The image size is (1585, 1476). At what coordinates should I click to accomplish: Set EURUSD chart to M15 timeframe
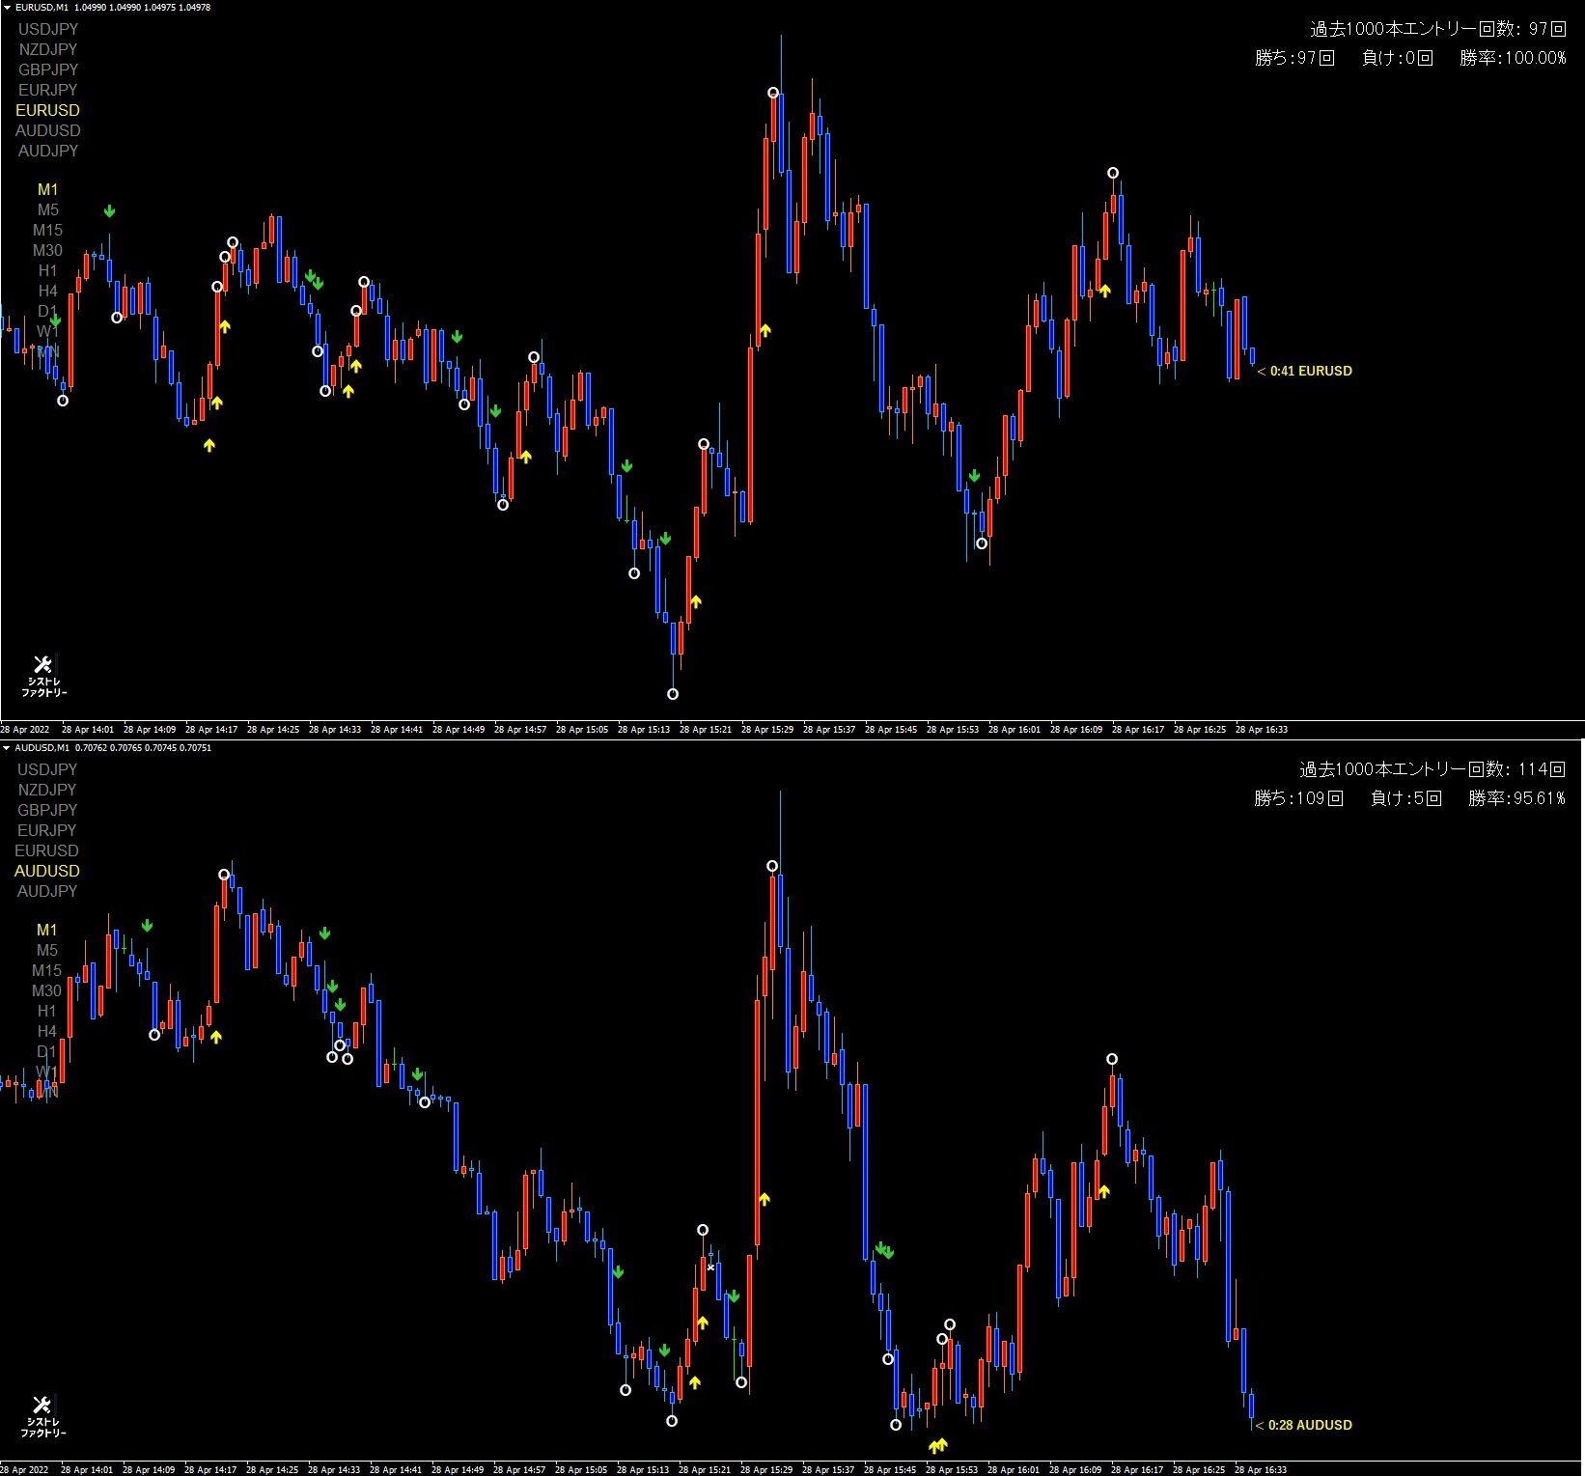click(x=47, y=230)
